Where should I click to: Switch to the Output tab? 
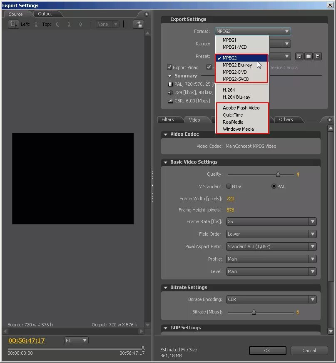pos(45,14)
